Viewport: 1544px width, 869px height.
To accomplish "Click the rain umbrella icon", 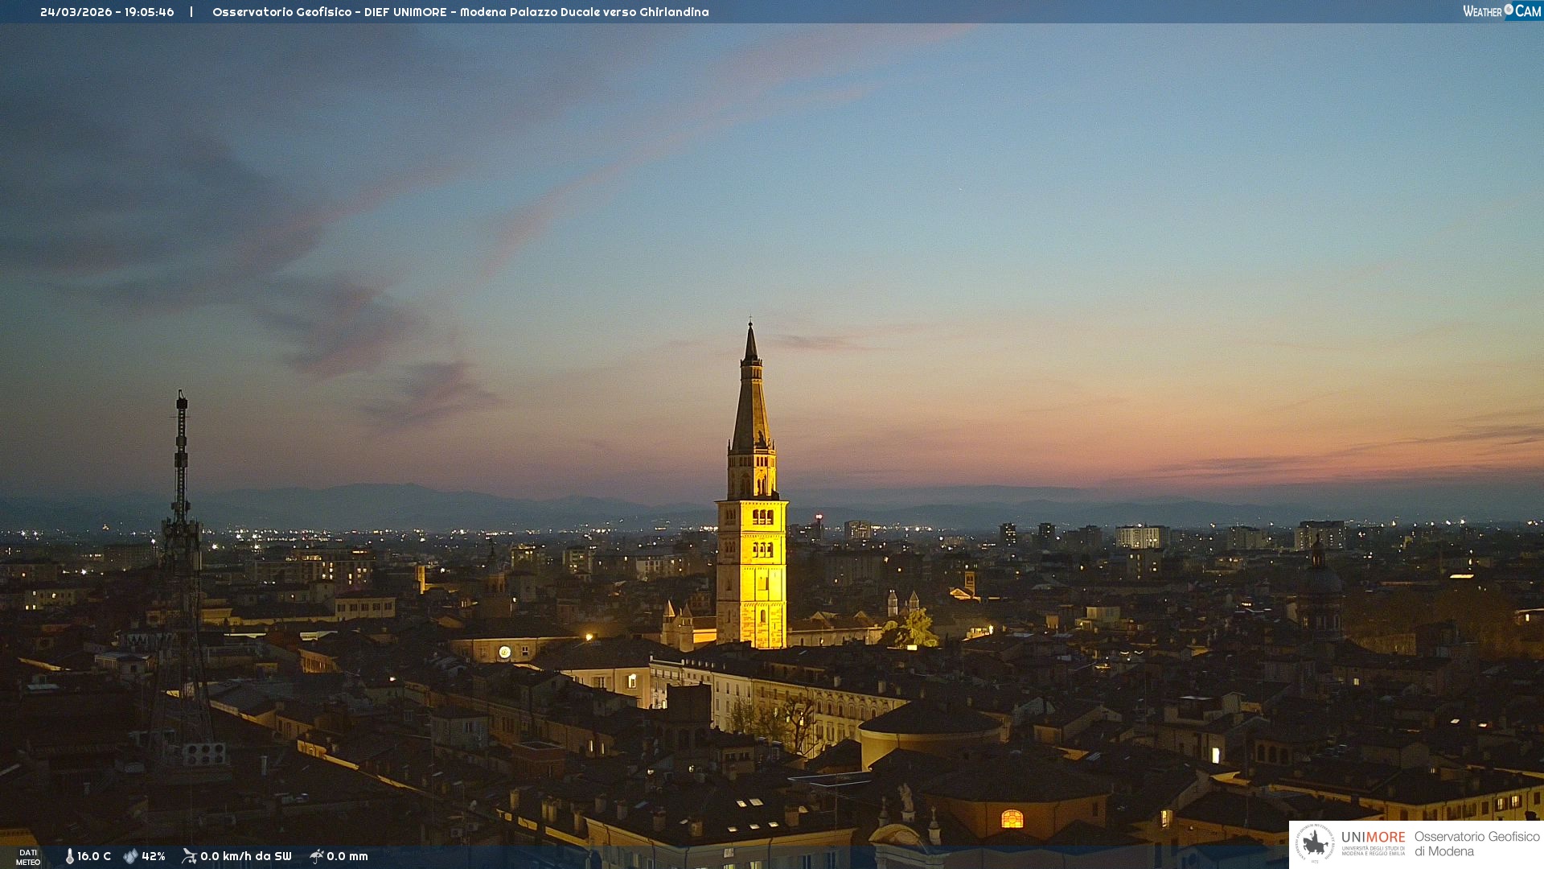I will tap(317, 856).
